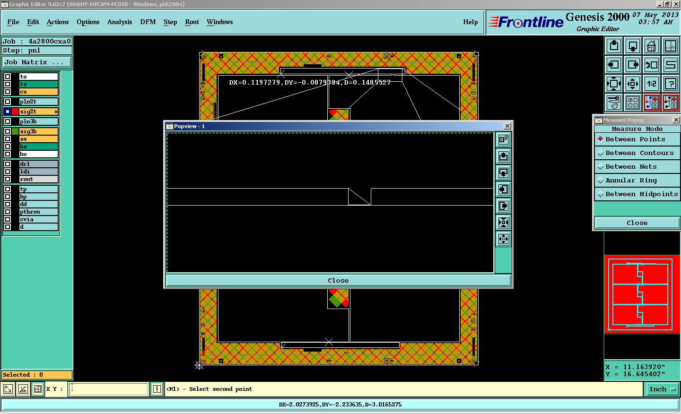681x414 pixels.
Task: Click the red panel overview thumbnail
Action: tap(642, 294)
